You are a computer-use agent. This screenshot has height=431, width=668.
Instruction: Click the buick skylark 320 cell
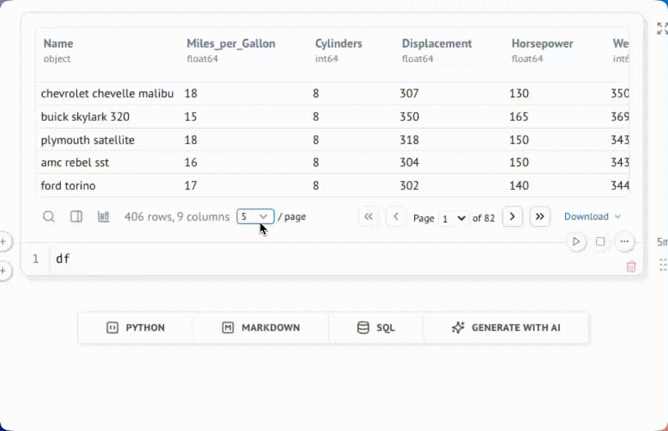point(85,117)
